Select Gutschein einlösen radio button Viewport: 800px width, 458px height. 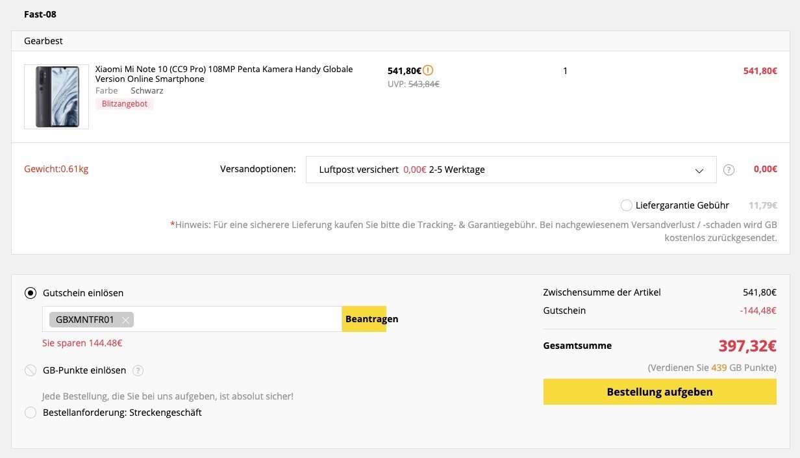(x=31, y=293)
